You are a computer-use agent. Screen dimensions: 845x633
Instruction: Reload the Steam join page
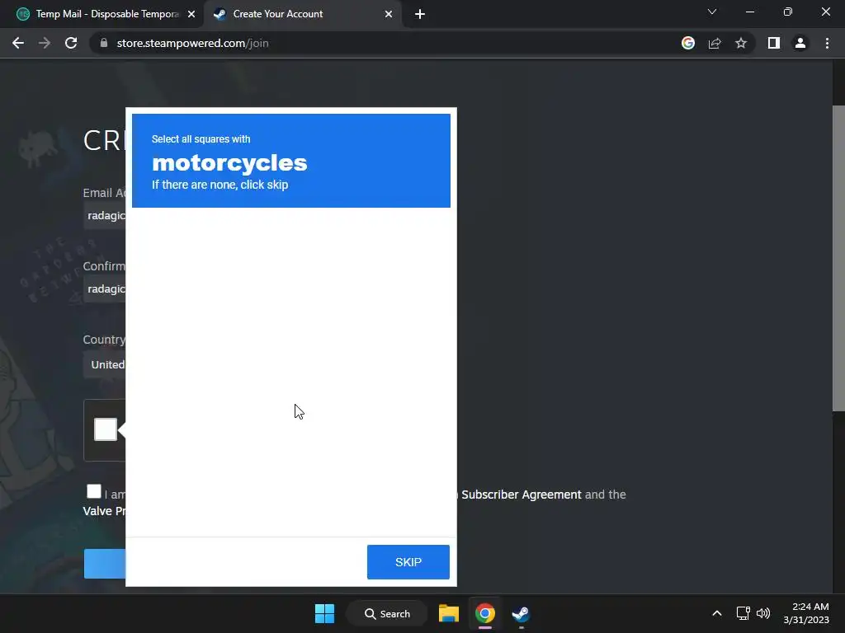(x=71, y=43)
